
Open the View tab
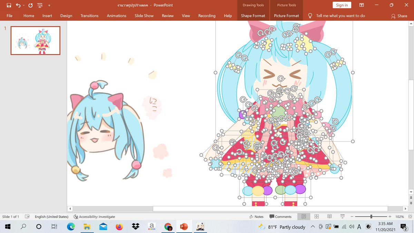pos(186,16)
